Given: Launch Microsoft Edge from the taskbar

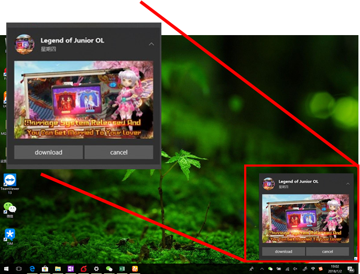Looking at the screenshot, I should 32,269.
